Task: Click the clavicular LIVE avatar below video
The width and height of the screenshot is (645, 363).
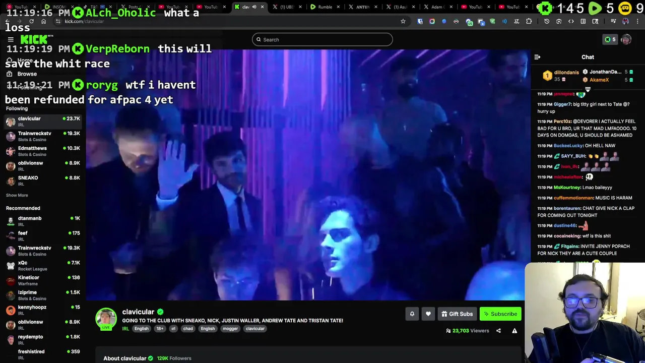Action: (106, 319)
